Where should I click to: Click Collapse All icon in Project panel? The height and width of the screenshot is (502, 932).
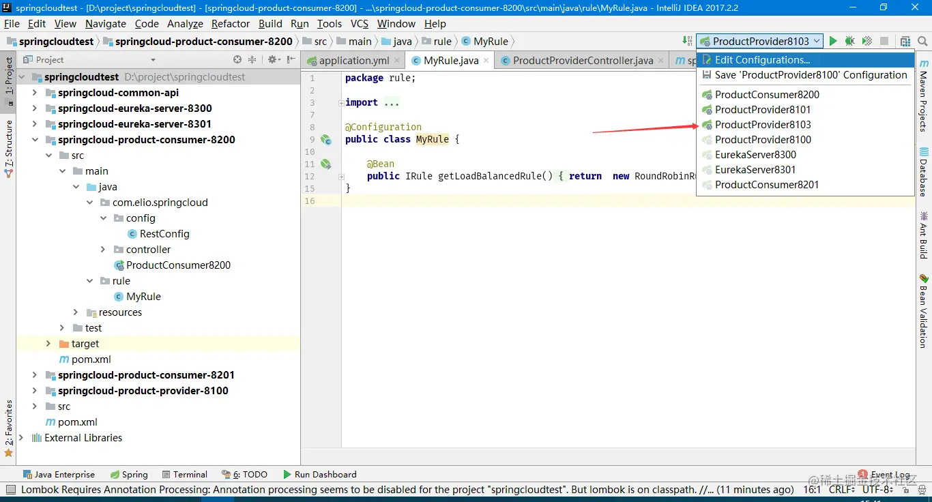252,59
